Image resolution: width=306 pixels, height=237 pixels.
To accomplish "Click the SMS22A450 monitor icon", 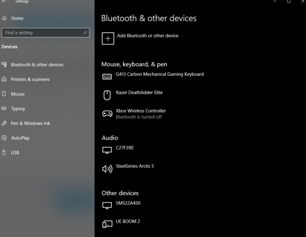I will pos(107,205).
